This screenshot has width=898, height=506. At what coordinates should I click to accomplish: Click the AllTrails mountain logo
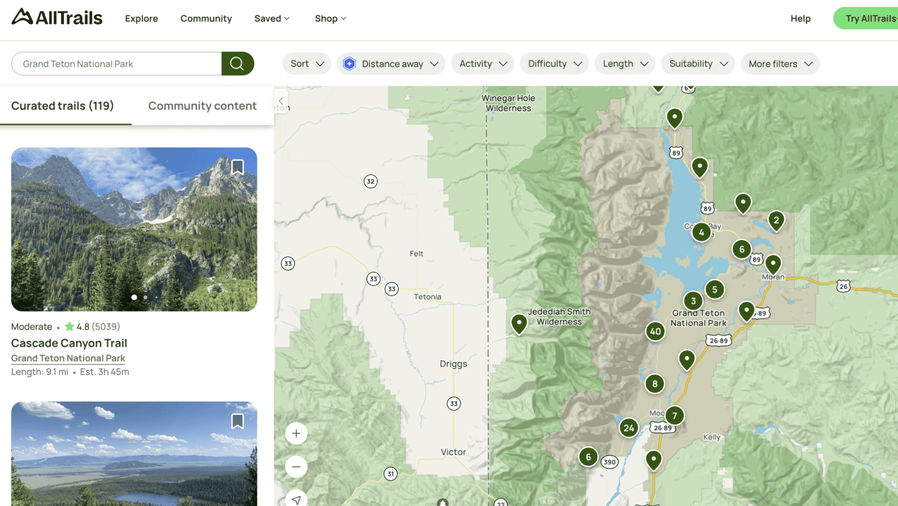click(21, 17)
